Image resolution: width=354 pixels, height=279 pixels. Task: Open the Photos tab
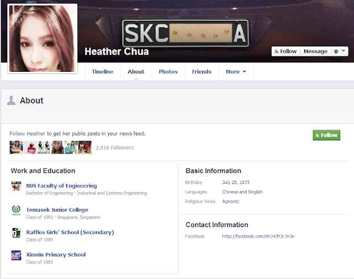click(168, 72)
